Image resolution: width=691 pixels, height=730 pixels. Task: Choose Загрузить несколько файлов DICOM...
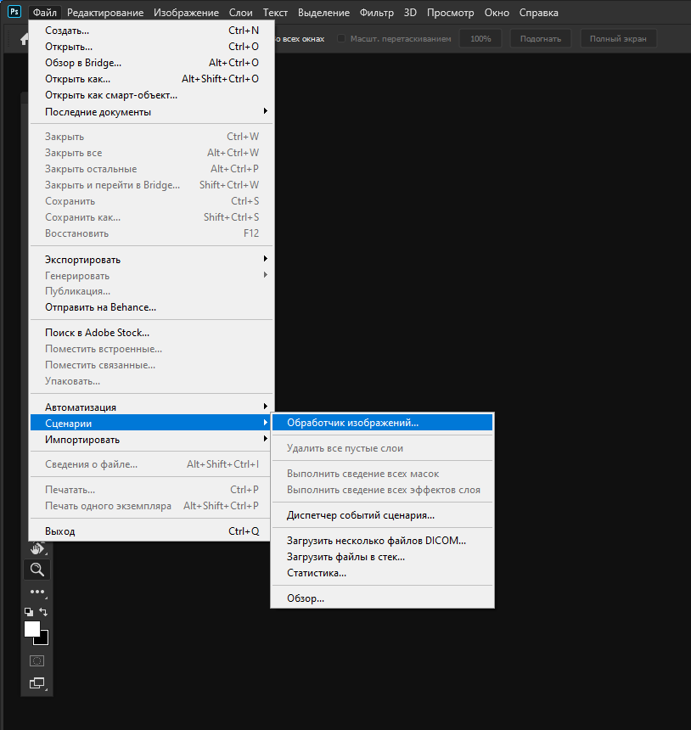[382, 541]
